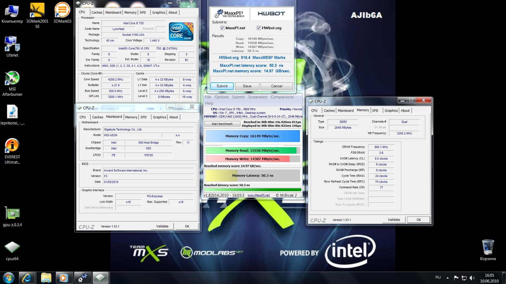
Task: Click the CAS# Latency 9.0 clocks value
Action: [381, 159]
